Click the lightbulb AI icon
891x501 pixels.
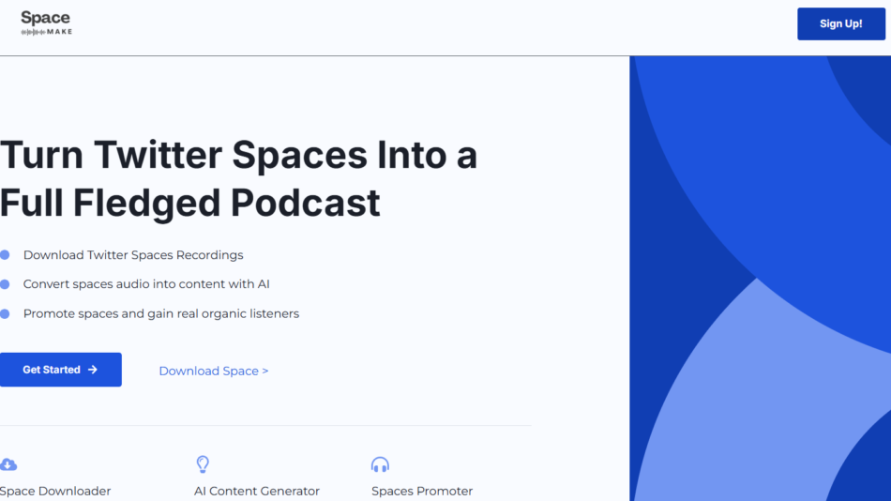tap(203, 464)
